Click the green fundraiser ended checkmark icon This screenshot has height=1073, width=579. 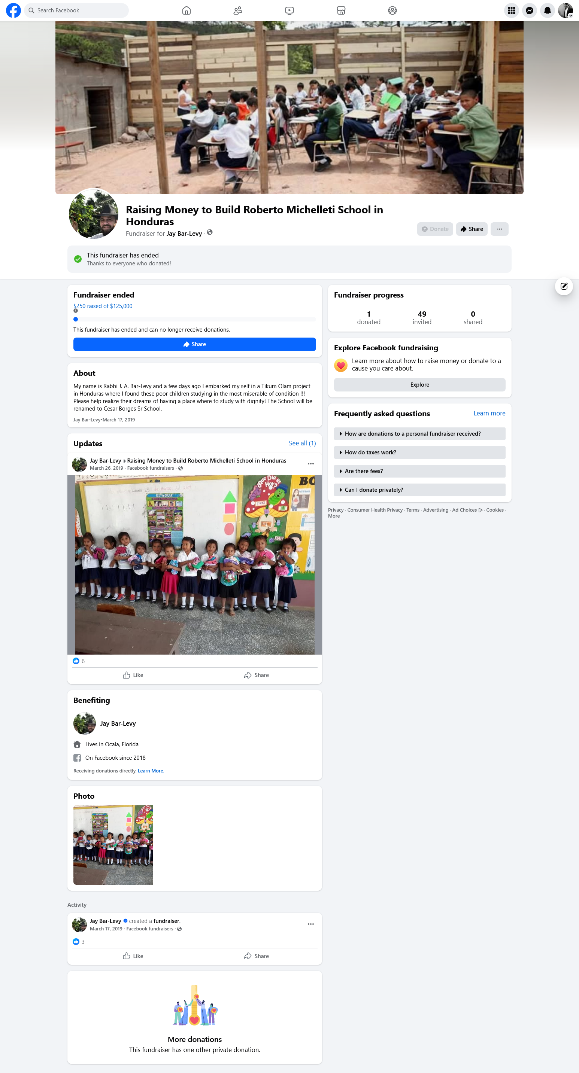(78, 259)
